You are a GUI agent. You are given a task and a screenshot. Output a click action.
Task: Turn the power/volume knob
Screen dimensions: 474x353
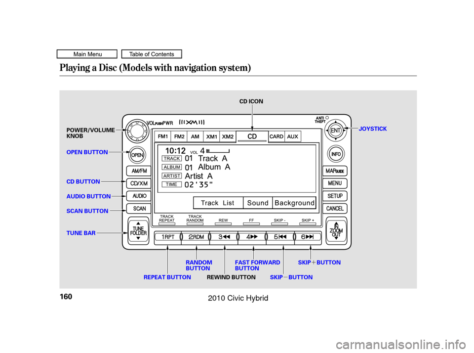pos(137,131)
